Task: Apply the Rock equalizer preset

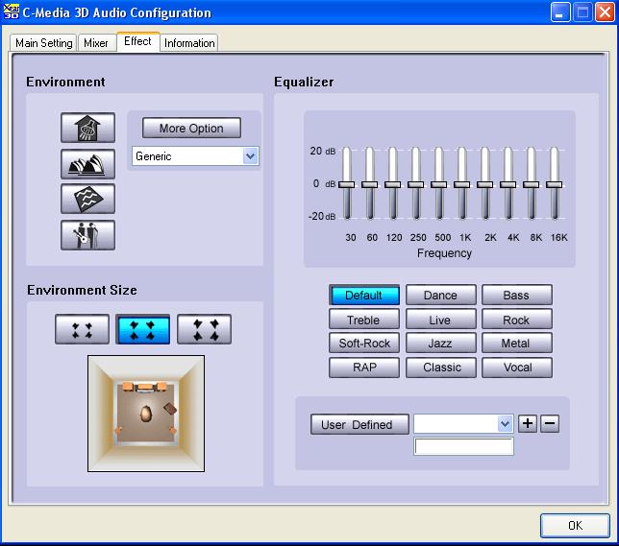Action: 517,320
